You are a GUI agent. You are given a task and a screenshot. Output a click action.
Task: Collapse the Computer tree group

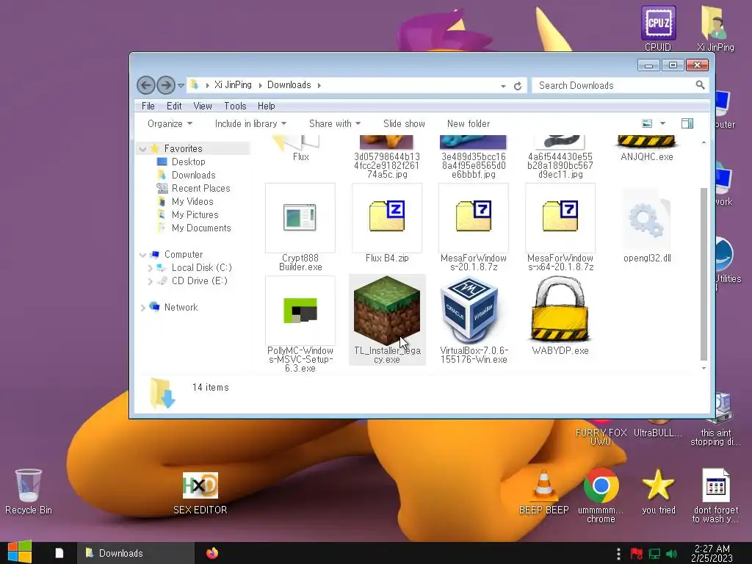point(142,255)
